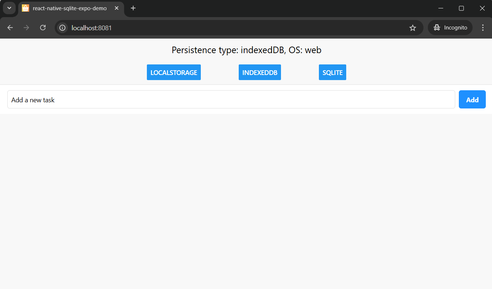Open a new tab with plus icon
The width and height of the screenshot is (492, 289).
pos(133,8)
